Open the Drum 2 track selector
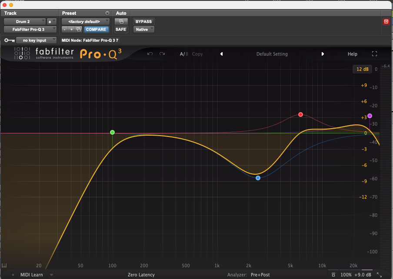The height and width of the screenshot is (279, 393). click(x=24, y=22)
